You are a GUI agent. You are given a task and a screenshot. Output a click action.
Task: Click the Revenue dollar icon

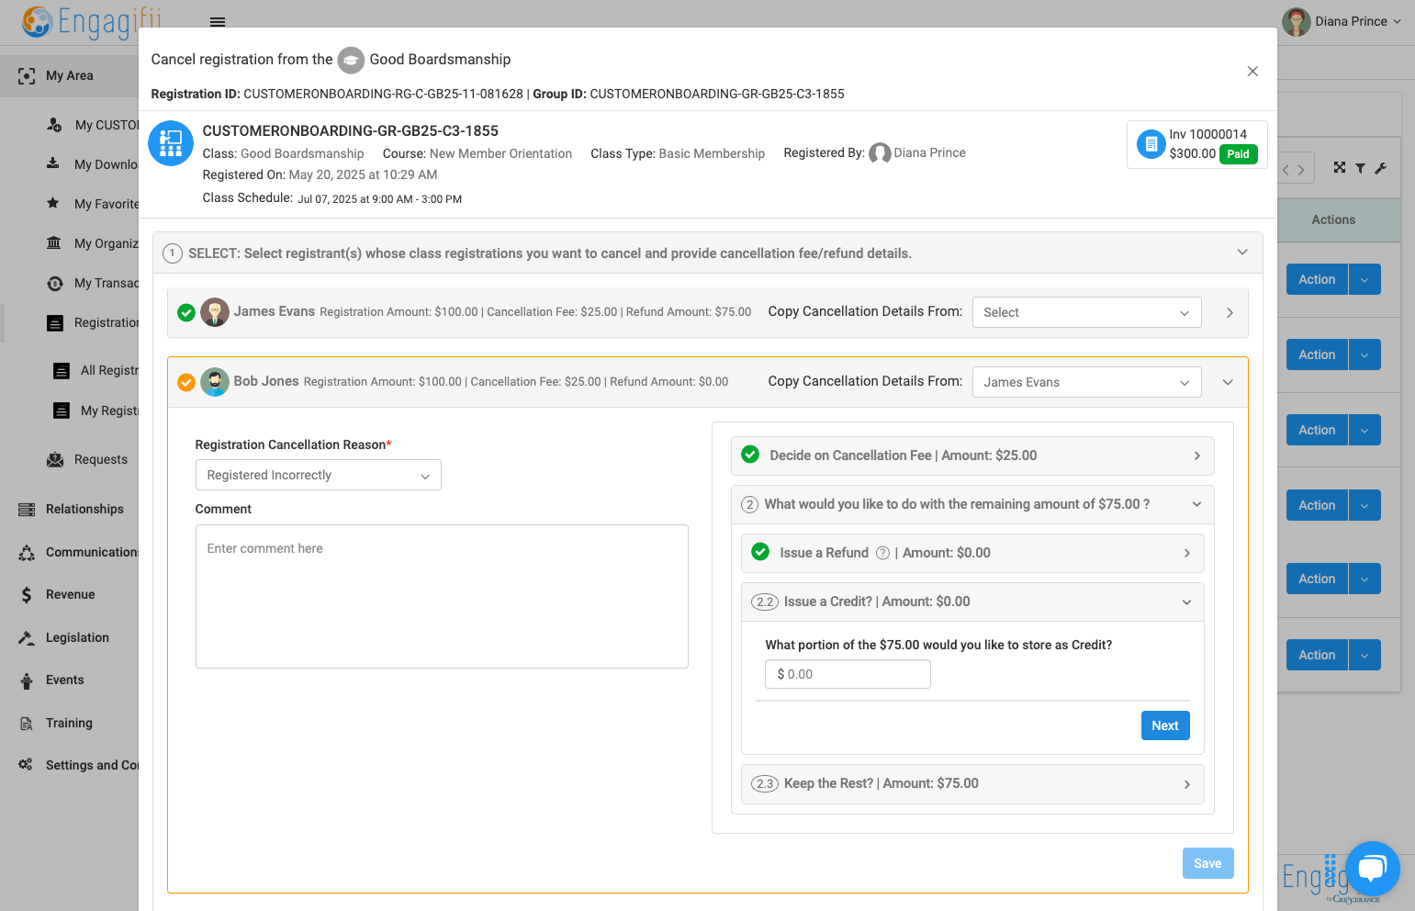(27, 595)
